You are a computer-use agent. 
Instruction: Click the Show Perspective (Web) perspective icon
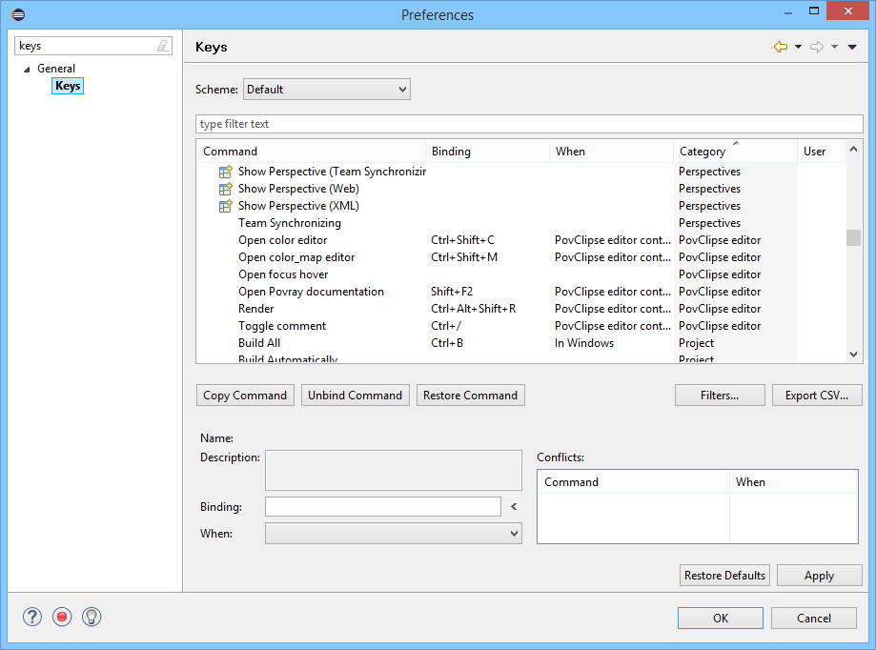tap(225, 189)
